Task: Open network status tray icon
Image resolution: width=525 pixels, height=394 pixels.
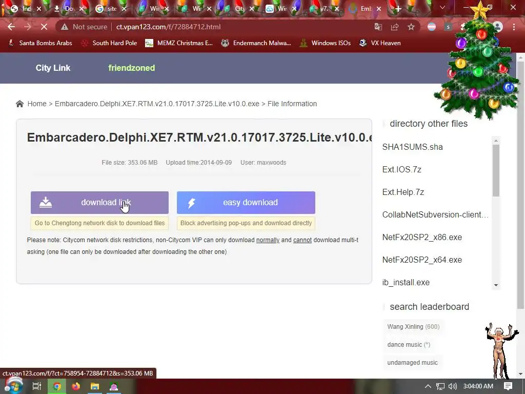Action: click(440, 386)
